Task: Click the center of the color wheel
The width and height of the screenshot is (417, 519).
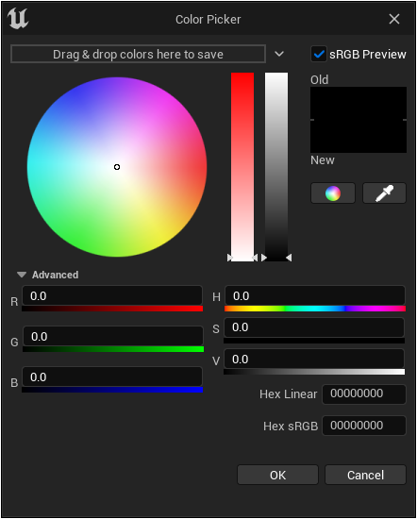Action: (x=117, y=167)
